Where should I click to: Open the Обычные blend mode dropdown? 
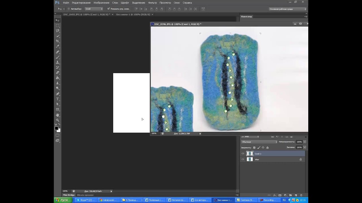[x=259, y=142]
